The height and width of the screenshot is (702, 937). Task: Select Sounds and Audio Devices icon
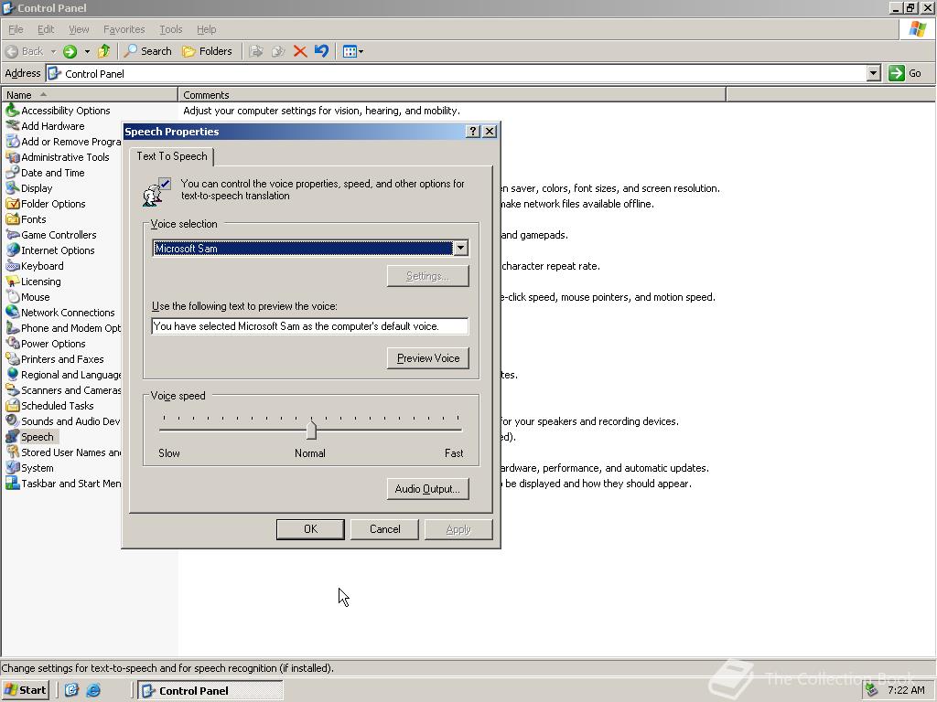click(x=12, y=420)
